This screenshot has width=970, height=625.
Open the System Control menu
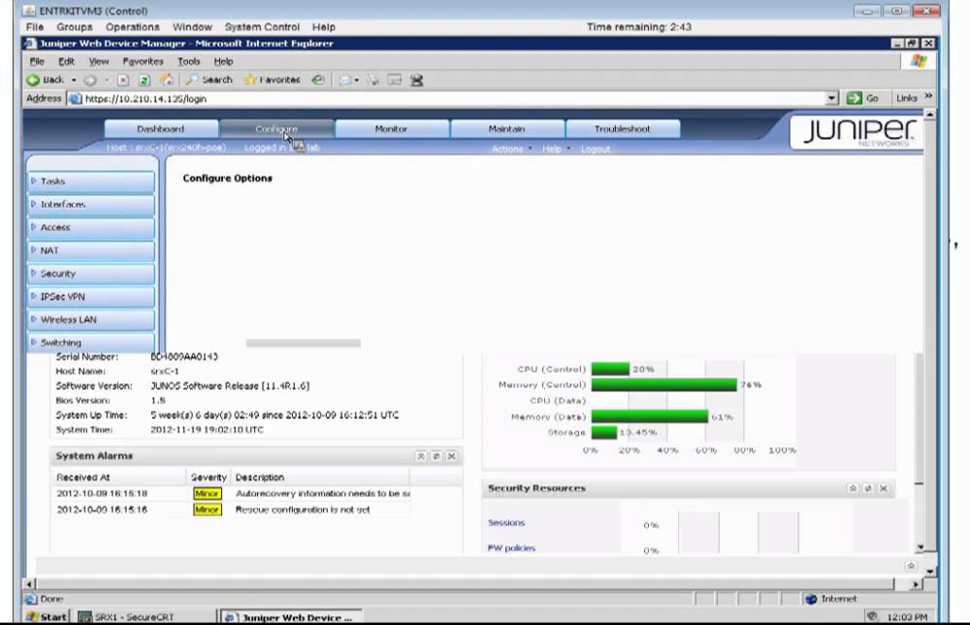(262, 27)
